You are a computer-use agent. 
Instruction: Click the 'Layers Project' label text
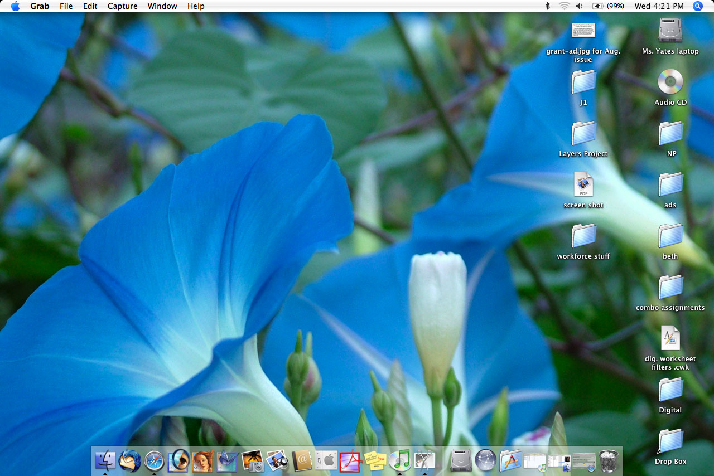click(x=583, y=154)
